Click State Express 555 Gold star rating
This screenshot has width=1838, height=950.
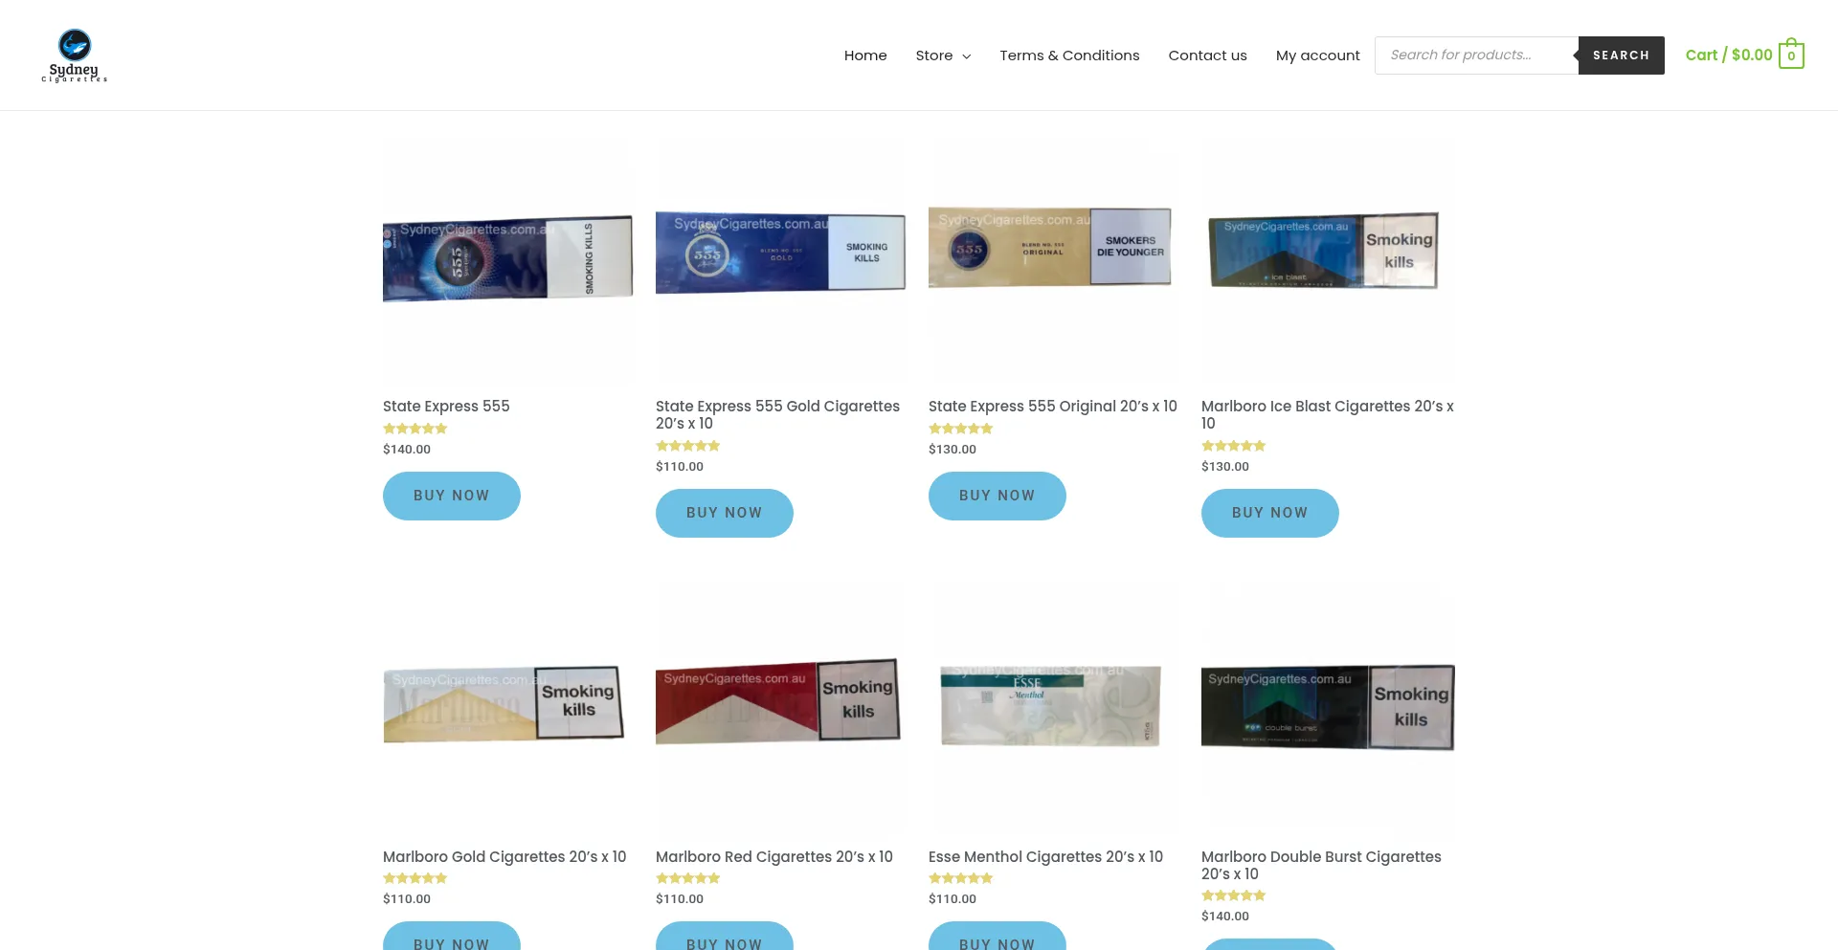coord(688,446)
